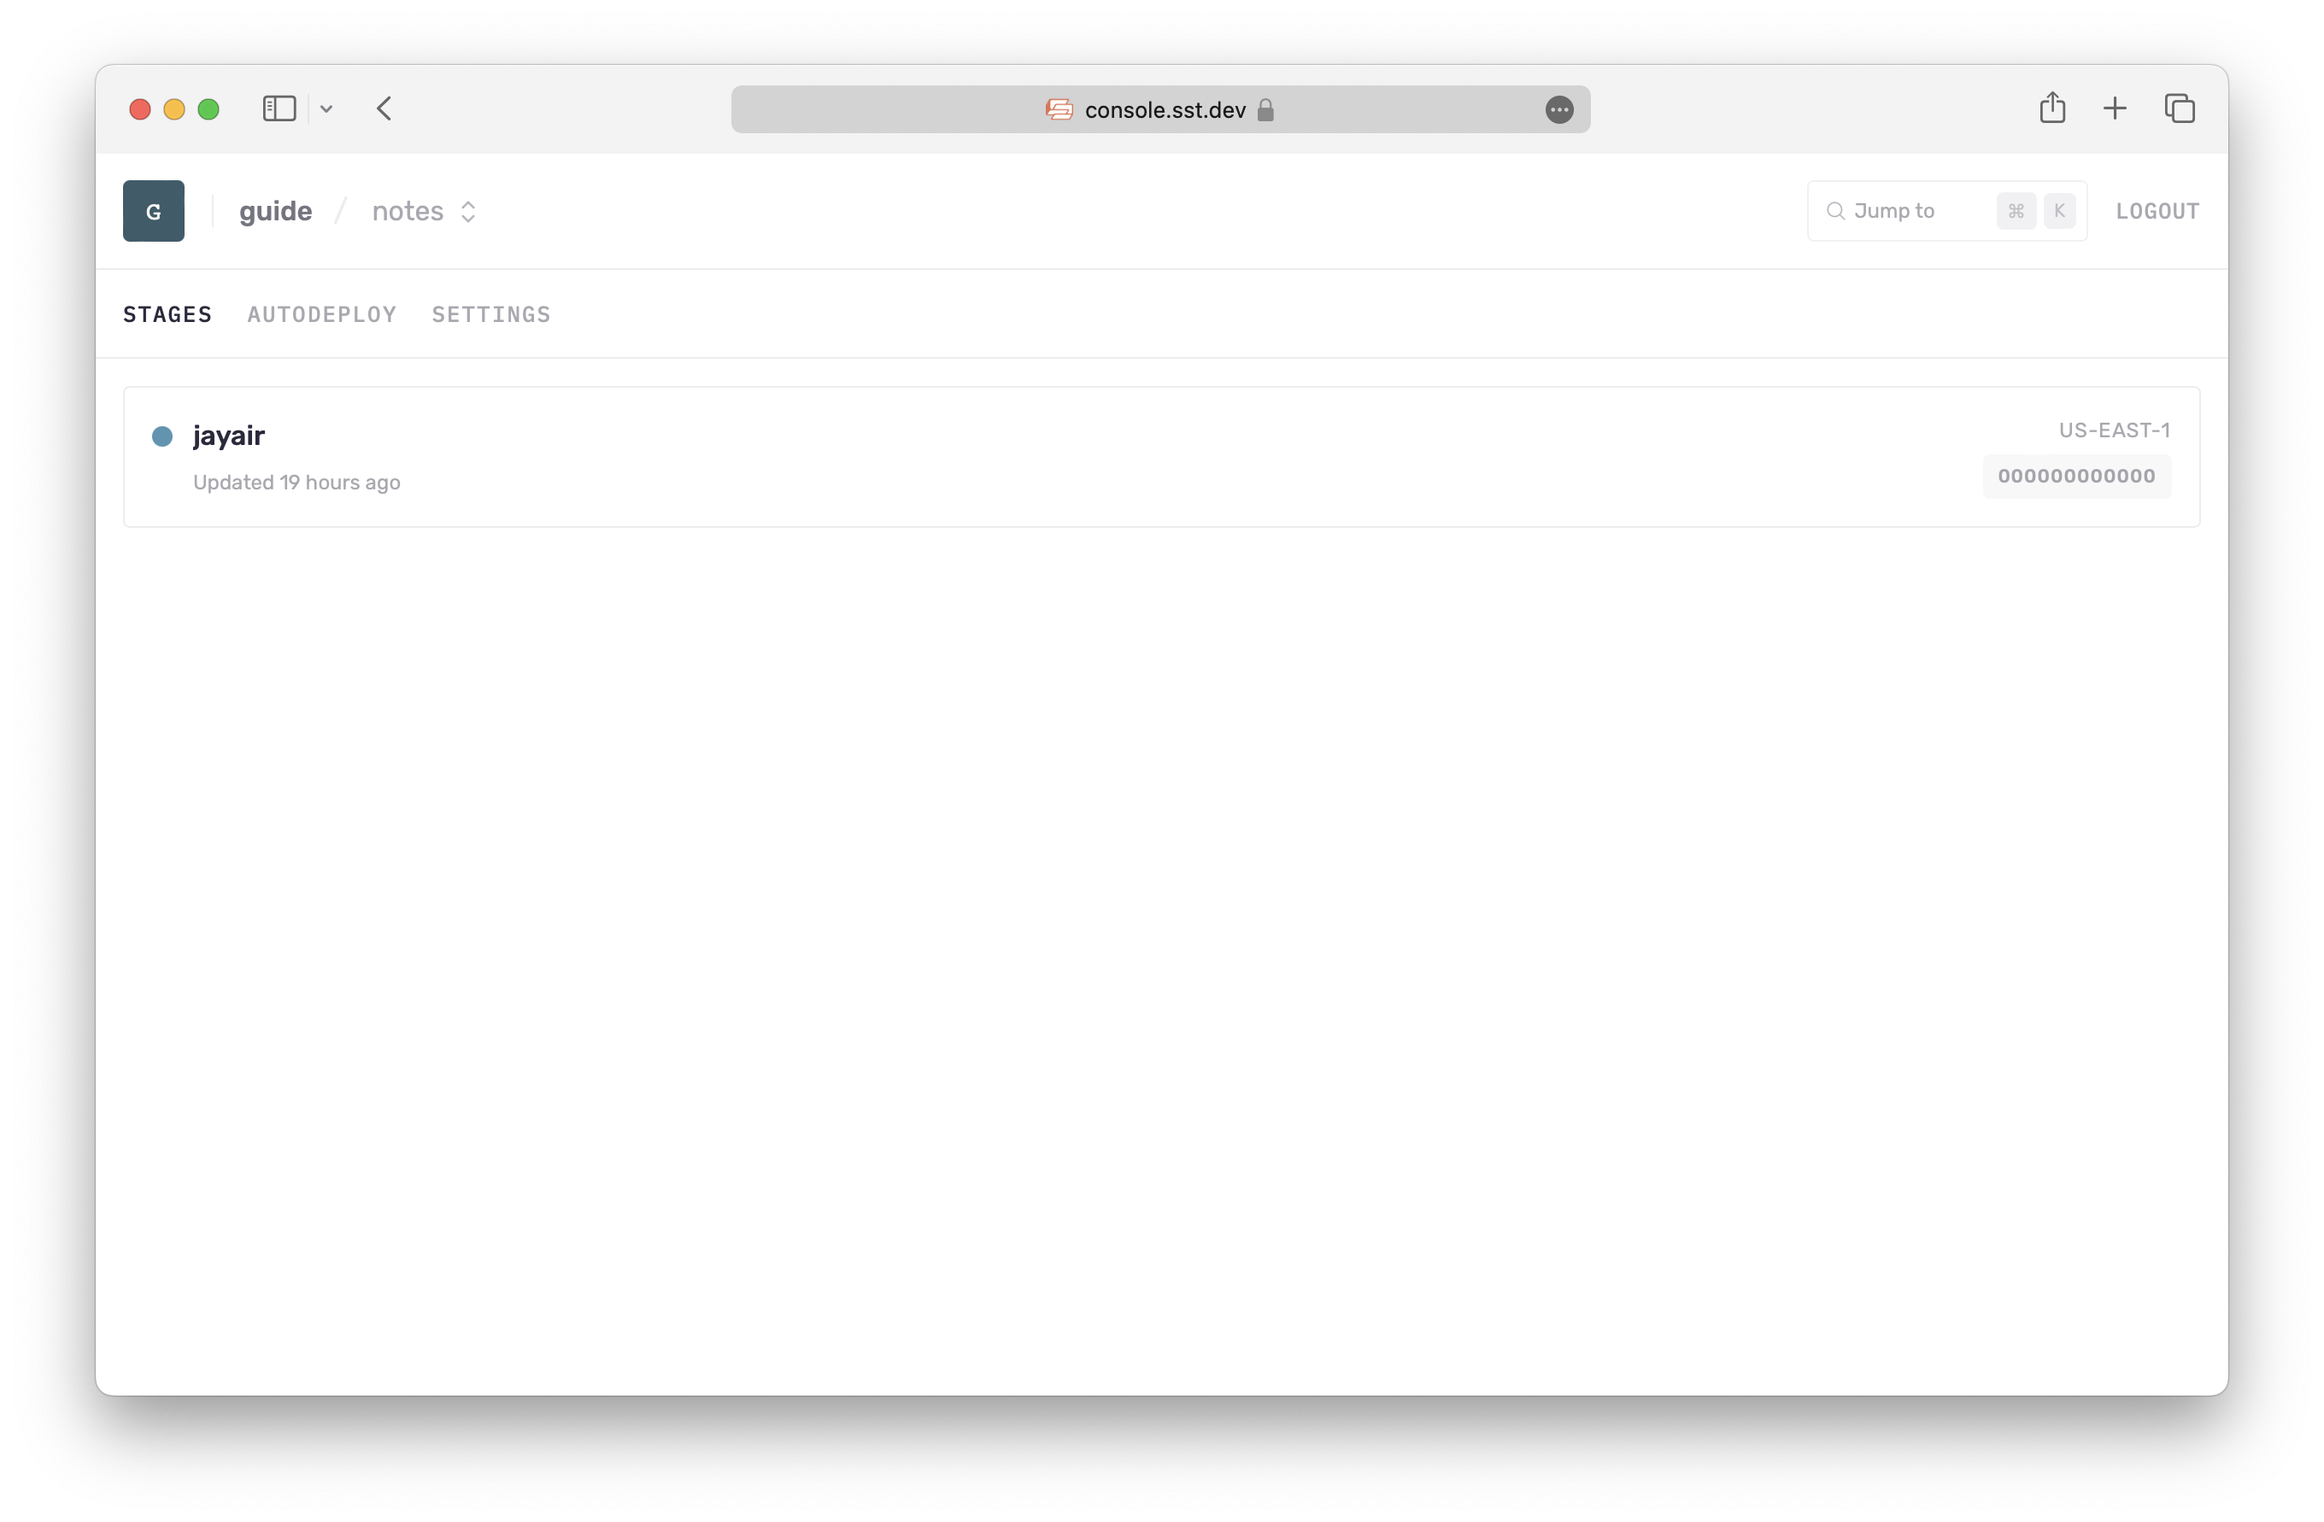This screenshot has height=1522, width=2324.
Task: Open the SETTINGS tab
Action: (491, 314)
